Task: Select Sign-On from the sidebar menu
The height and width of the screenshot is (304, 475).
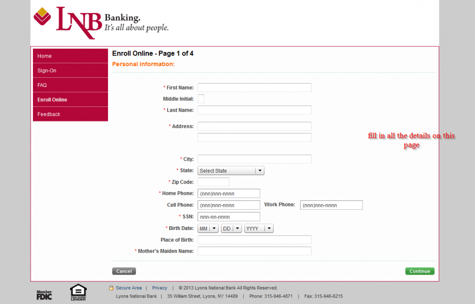Action: coord(70,70)
